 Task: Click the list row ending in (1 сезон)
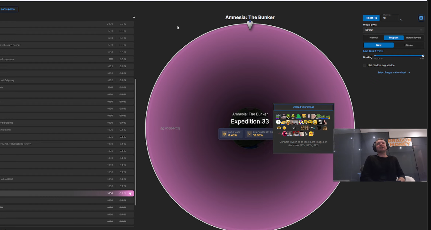tap(67, 45)
